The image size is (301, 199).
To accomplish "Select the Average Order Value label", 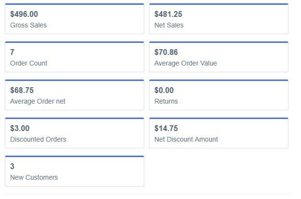I will pyautogui.click(x=186, y=63).
